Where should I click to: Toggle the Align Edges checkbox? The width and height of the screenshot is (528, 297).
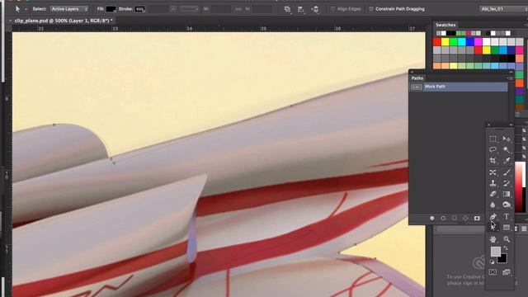coord(332,9)
